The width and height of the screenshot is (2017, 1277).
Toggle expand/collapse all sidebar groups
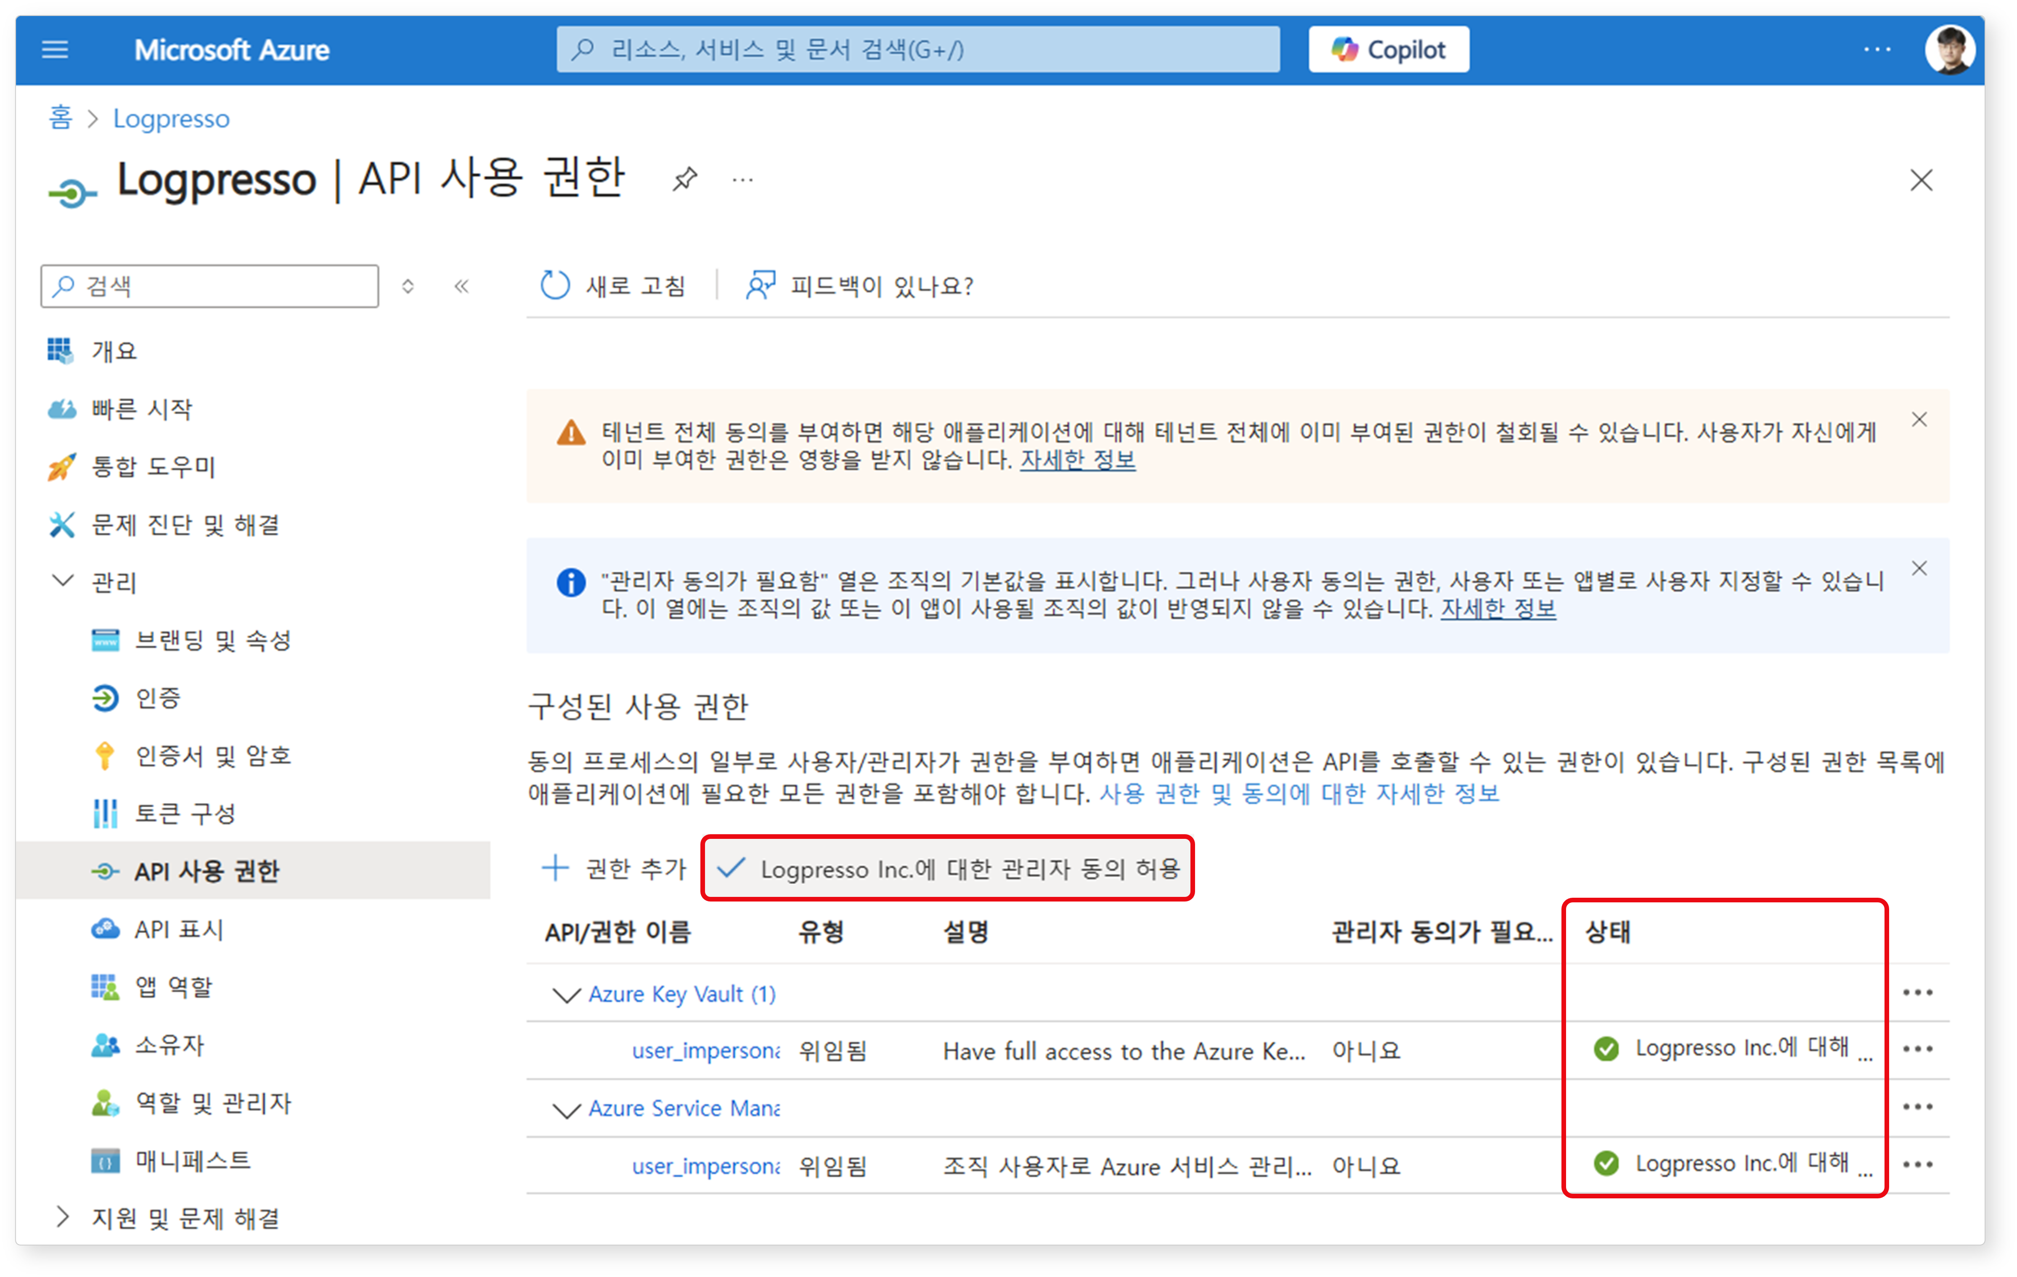[408, 286]
